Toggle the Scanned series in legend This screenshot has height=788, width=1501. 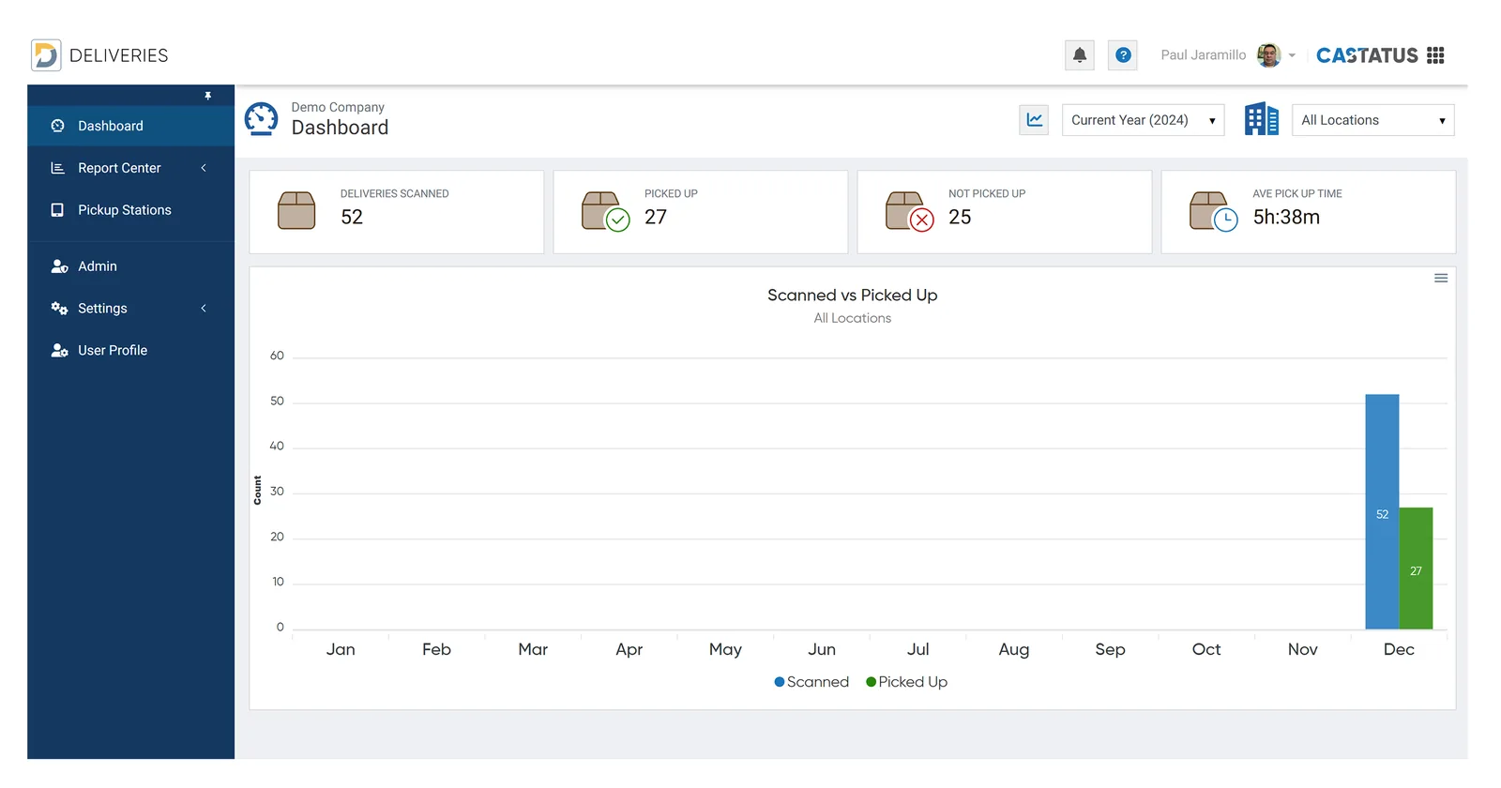click(811, 682)
